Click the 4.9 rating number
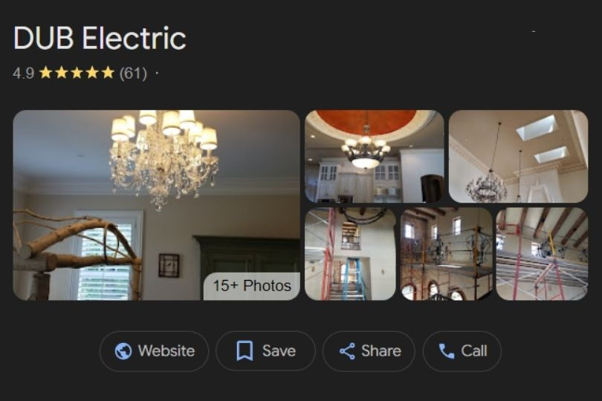Viewport: 602px width, 401px height. 24,73
